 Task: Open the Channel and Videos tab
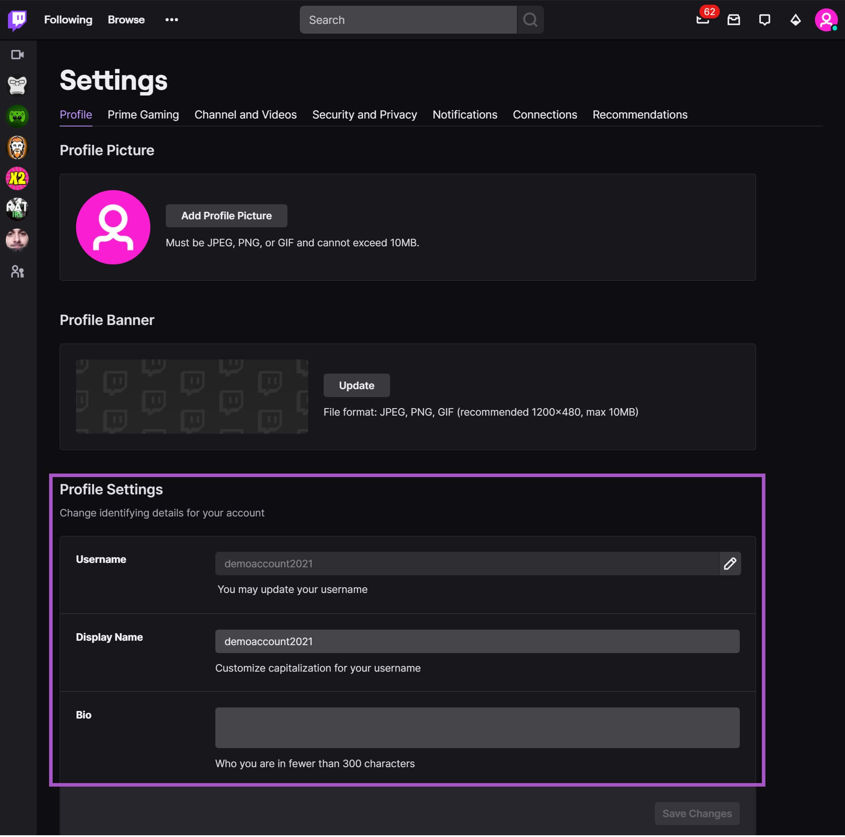[x=245, y=115]
